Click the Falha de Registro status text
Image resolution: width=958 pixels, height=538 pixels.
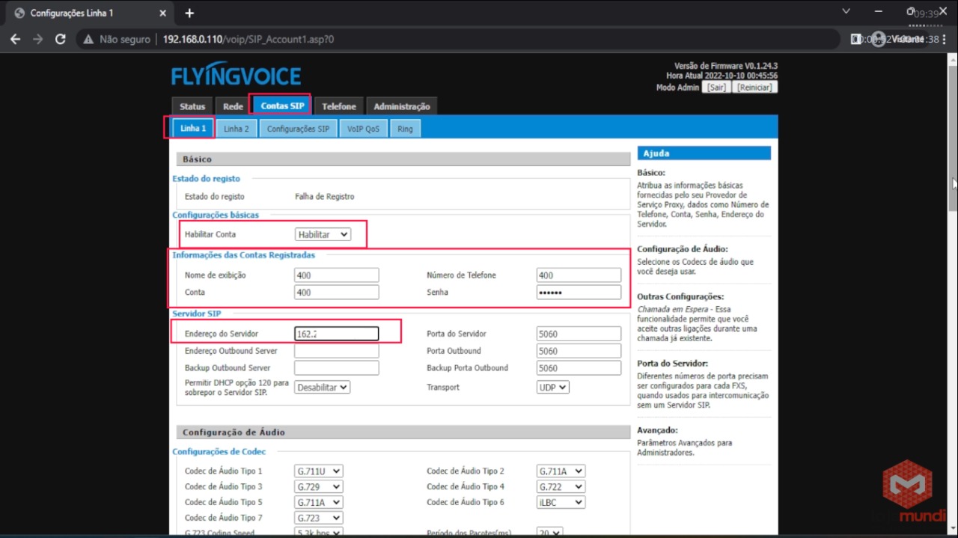[x=325, y=197]
